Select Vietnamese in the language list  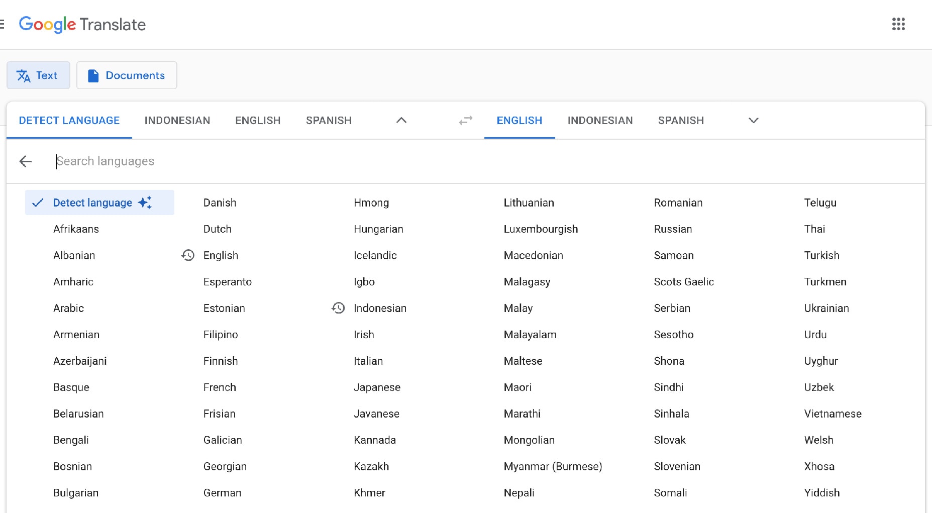point(833,414)
